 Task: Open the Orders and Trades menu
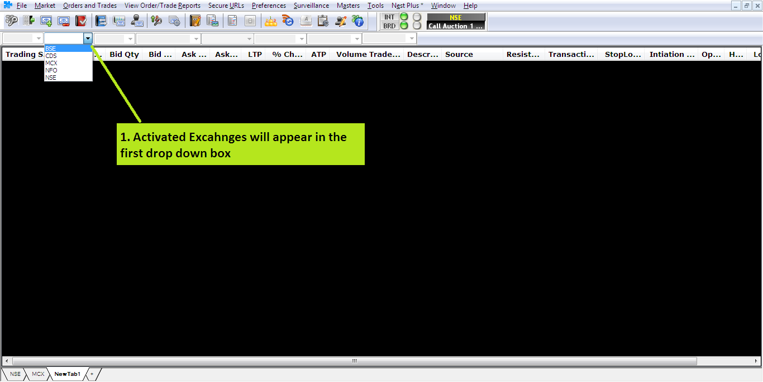90,6
